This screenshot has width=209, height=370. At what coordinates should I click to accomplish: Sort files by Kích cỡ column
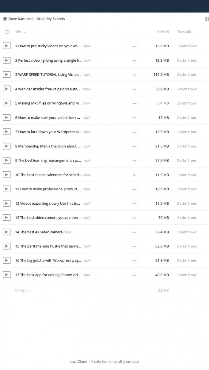tap(163, 32)
